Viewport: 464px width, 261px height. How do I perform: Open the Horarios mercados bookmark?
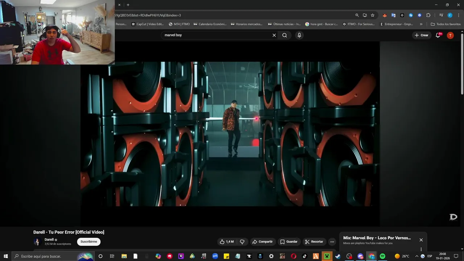tap(246, 24)
